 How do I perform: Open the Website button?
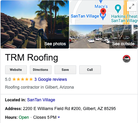tap(16, 70)
